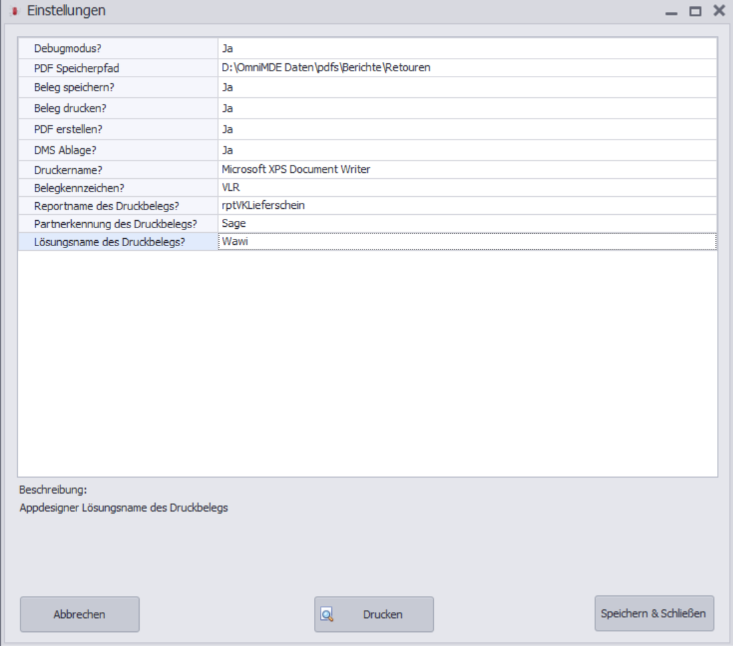Select the Reportname des Druckbelegs? row label
Image resolution: width=733 pixels, height=646 pixels.
click(x=118, y=206)
